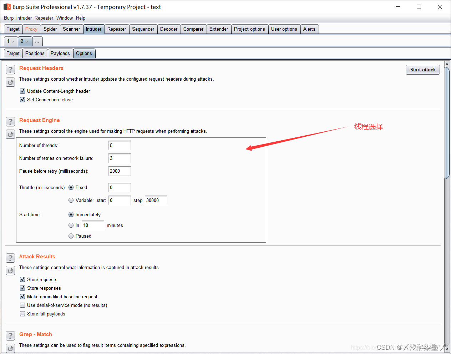The image size is (451, 354).
Task: Switch to the Sequencer tab
Action: 143,29
